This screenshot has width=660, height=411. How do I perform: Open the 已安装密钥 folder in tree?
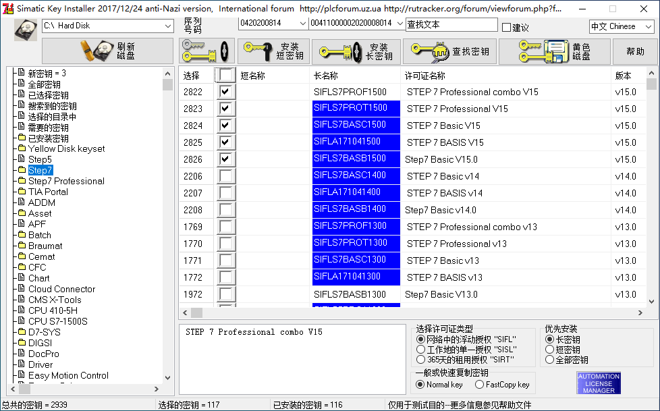coord(48,138)
